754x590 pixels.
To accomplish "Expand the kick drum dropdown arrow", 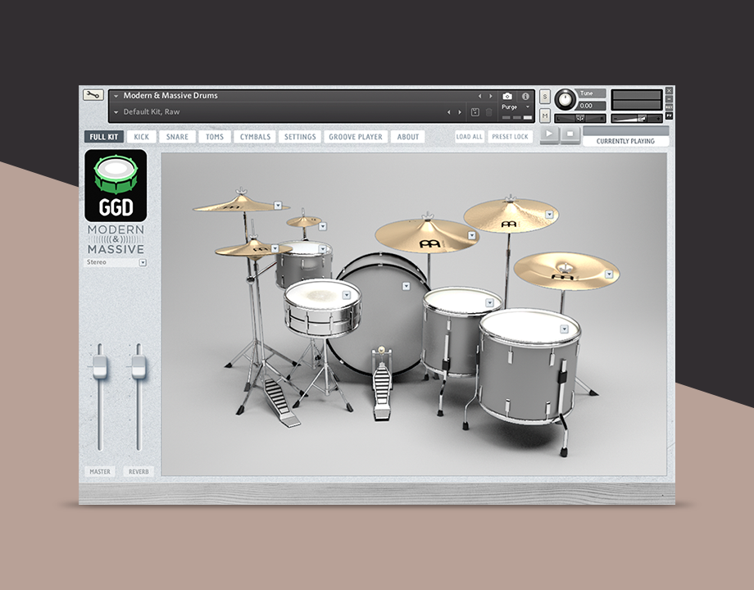I will pos(405,287).
